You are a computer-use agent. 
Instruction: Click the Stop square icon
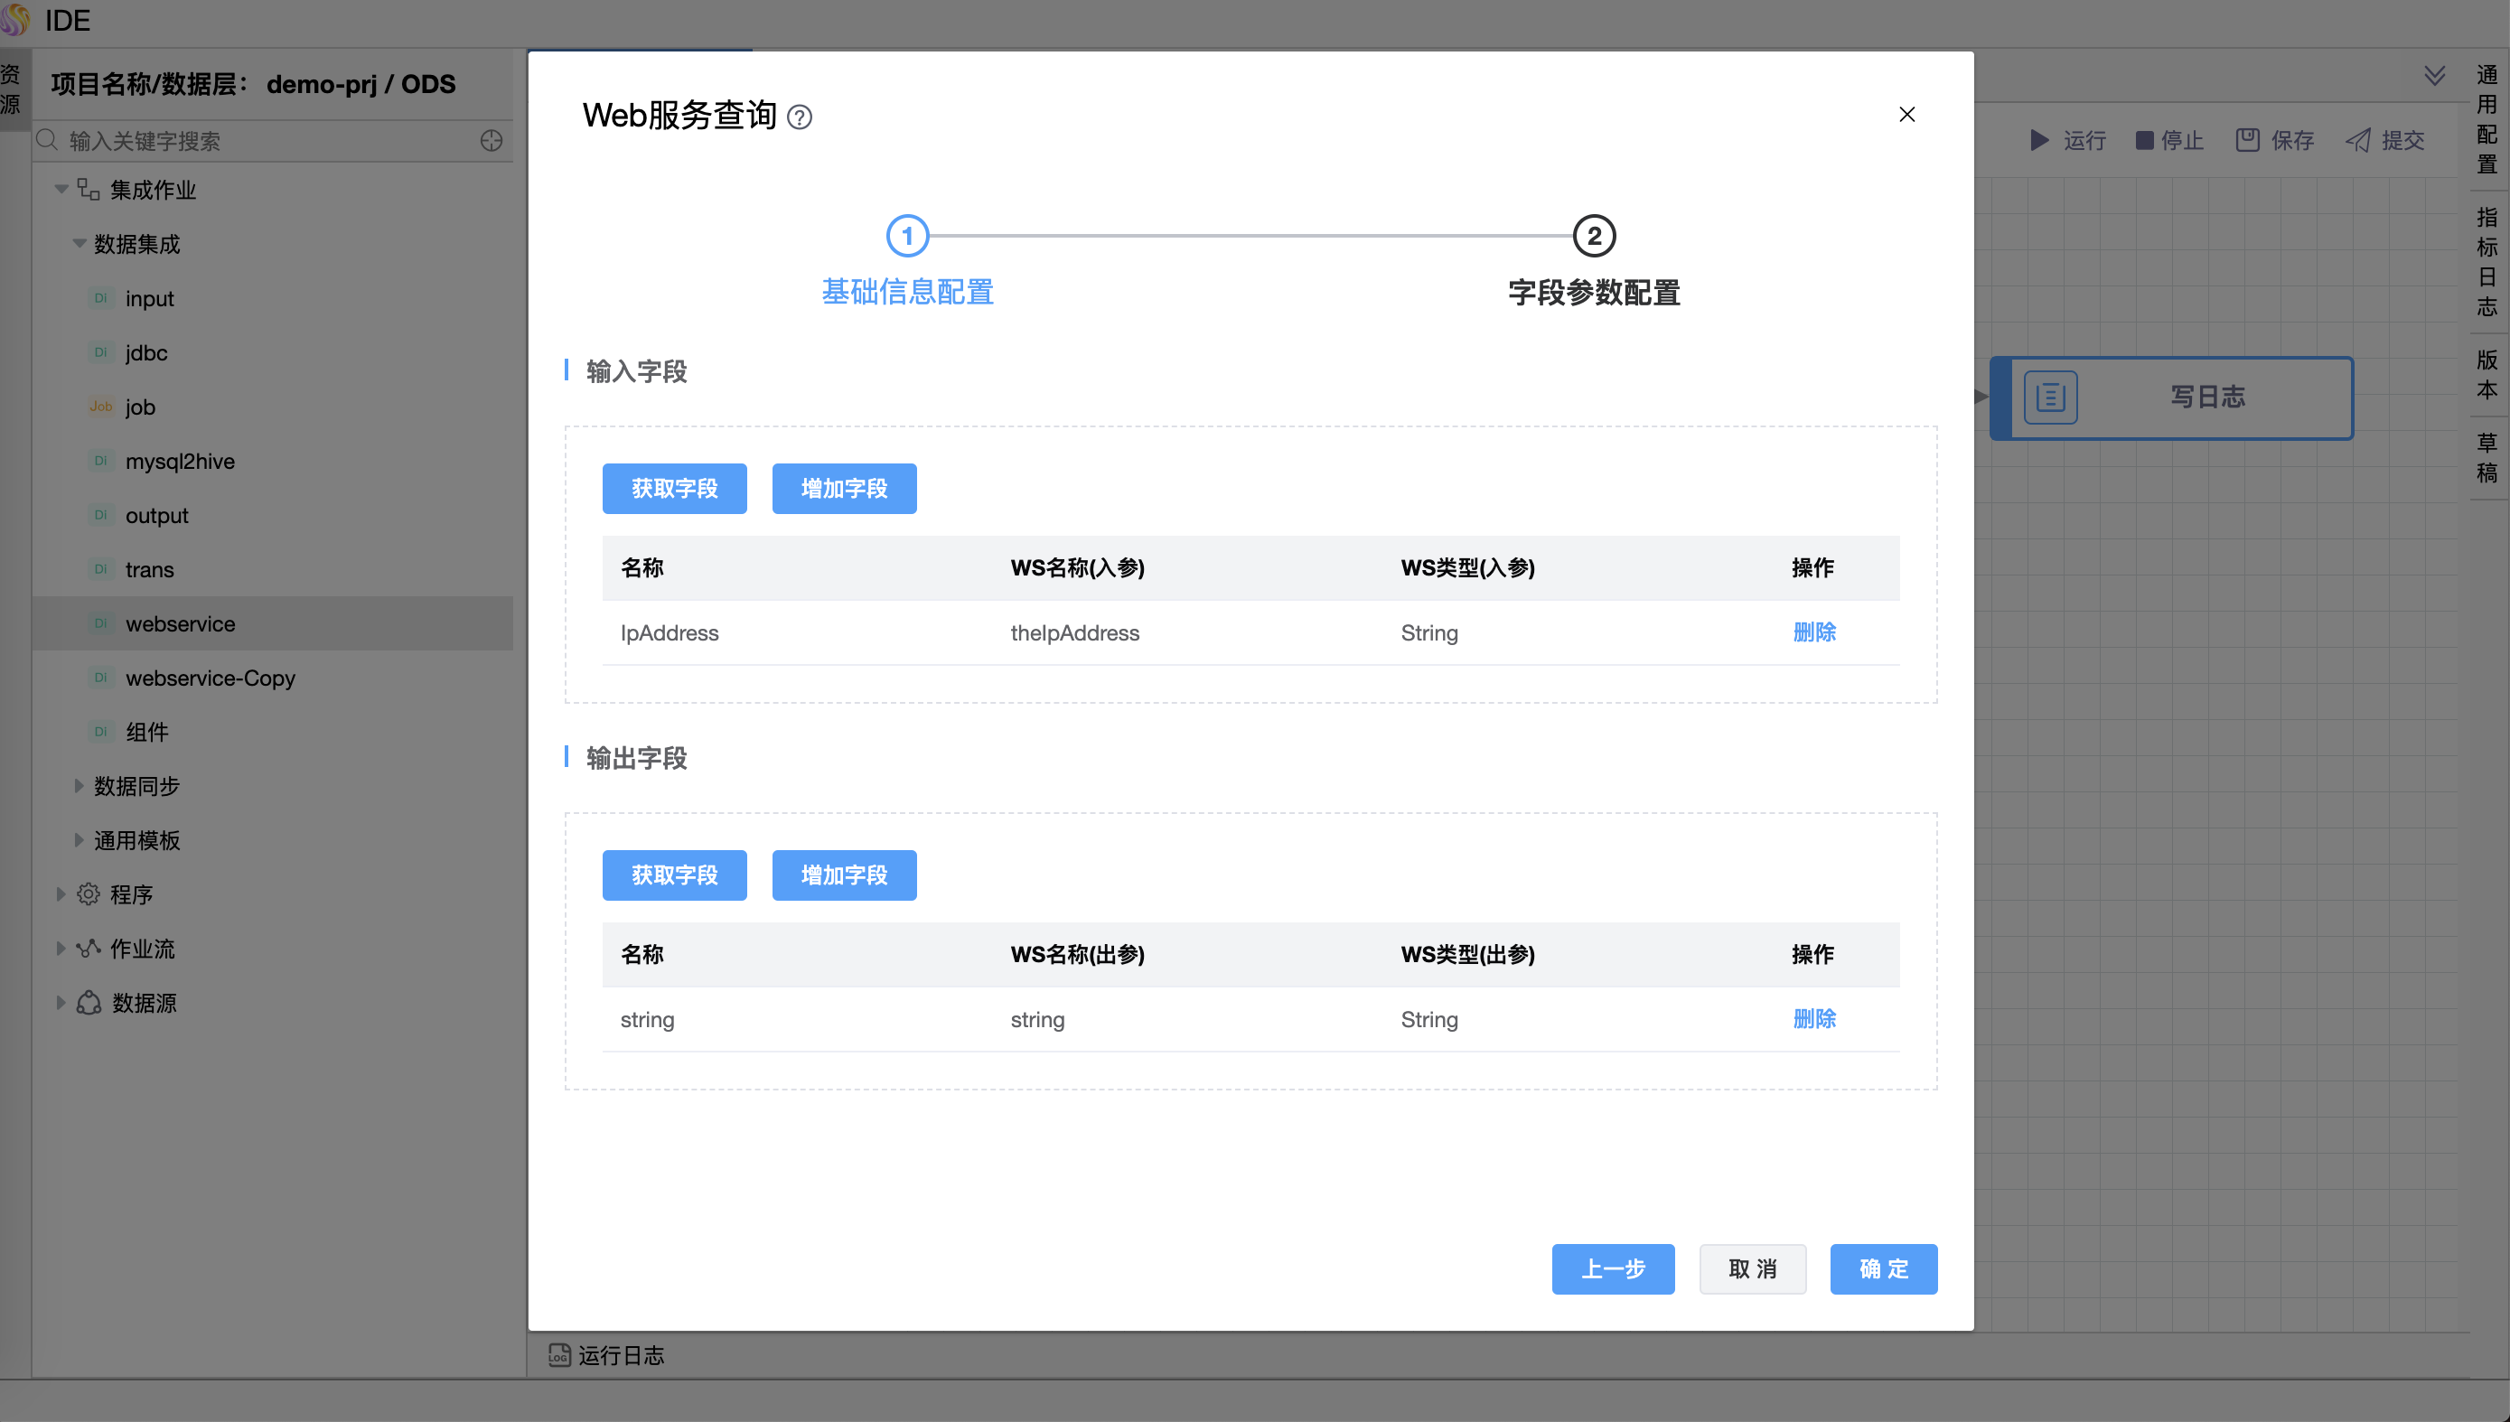(x=2145, y=141)
